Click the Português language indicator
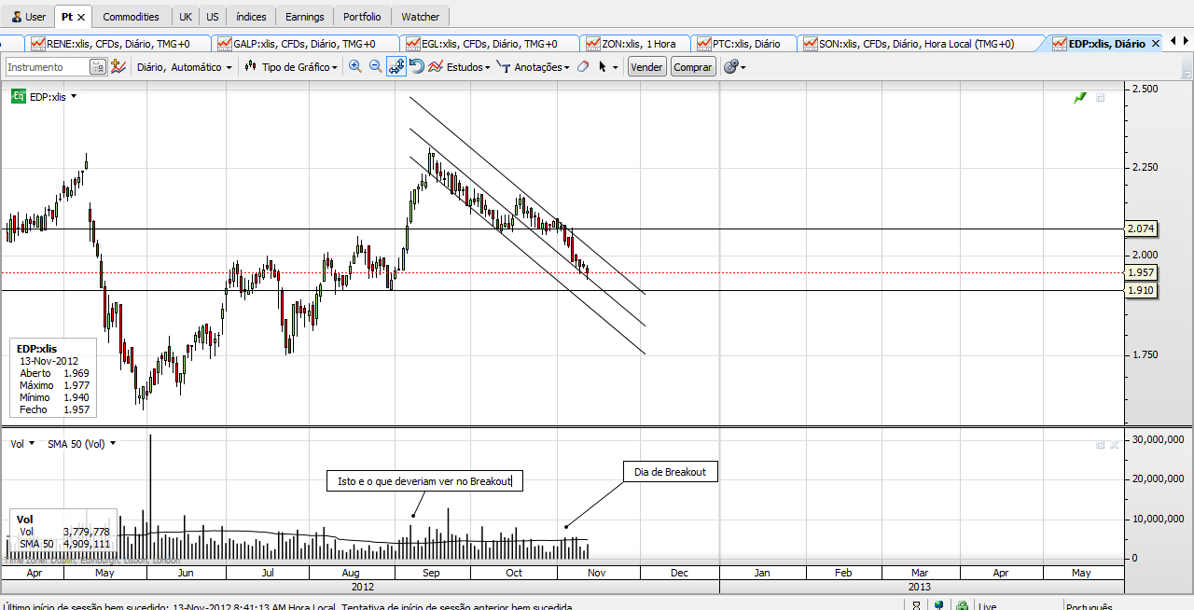This screenshot has width=1194, height=610. (1090, 606)
